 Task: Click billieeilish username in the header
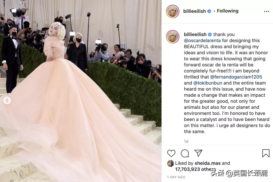pyautogui.click(x=194, y=11)
